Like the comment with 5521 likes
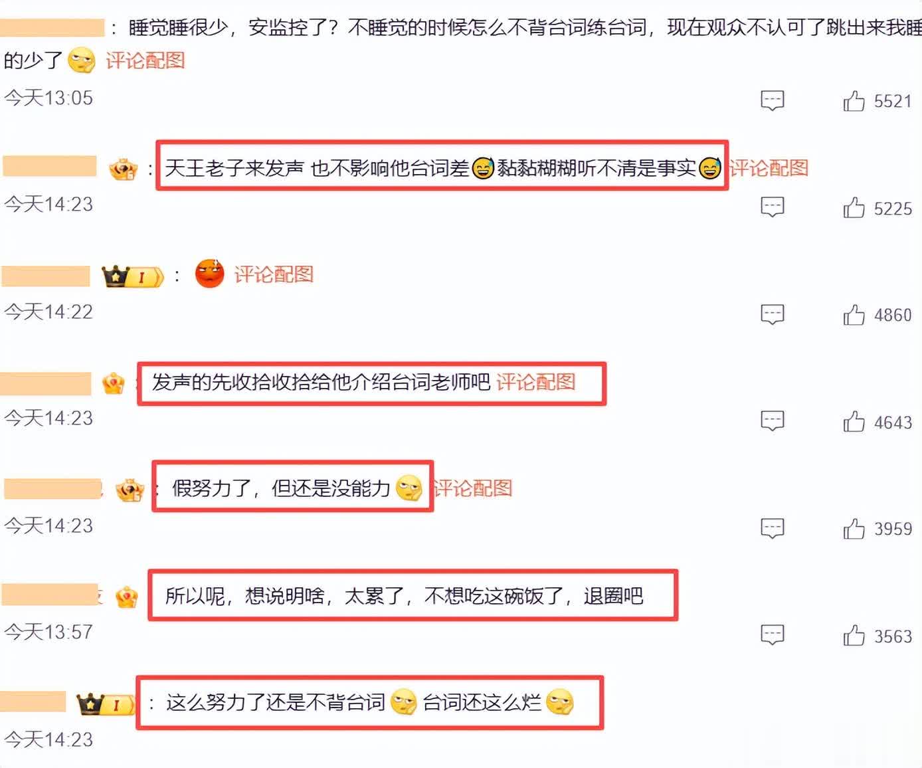922x768 pixels. [x=854, y=101]
